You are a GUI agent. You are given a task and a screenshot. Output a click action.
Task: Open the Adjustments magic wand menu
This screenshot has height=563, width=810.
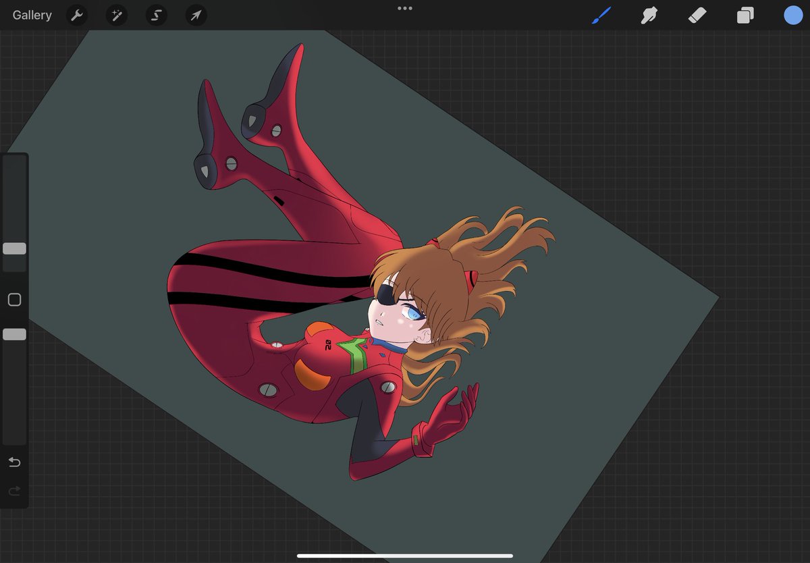pos(116,15)
